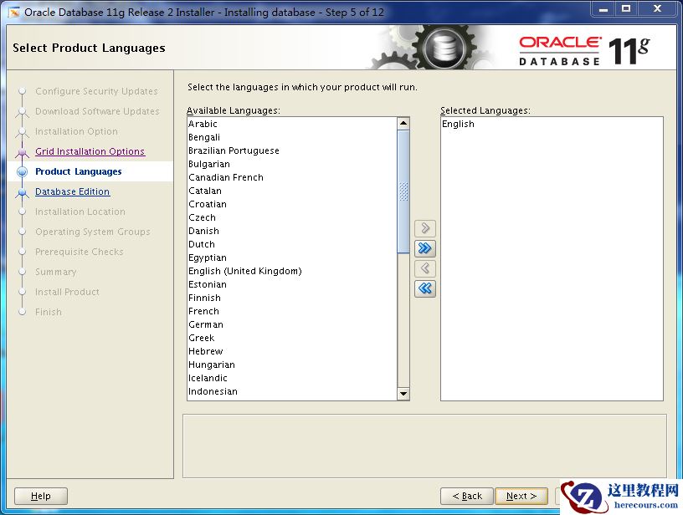
Task: Click the remove selected language arrow button
Action: coord(425,268)
